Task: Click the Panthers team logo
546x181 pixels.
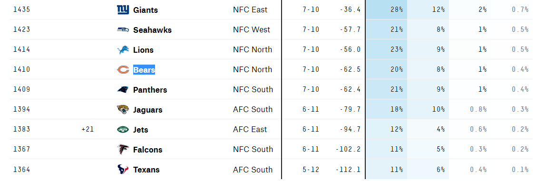Action: coord(123,89)
